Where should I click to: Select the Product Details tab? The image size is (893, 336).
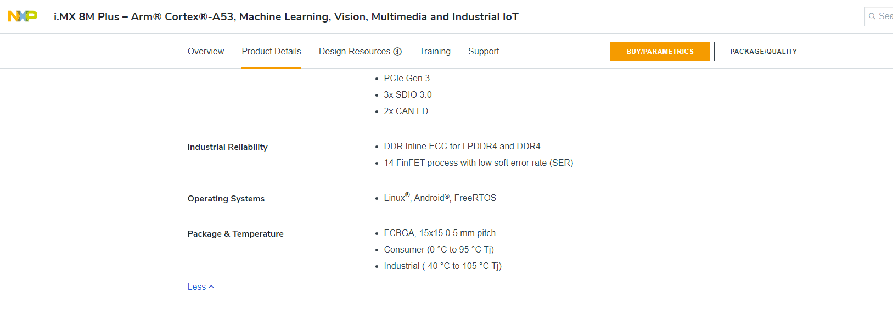coord(271,51)
